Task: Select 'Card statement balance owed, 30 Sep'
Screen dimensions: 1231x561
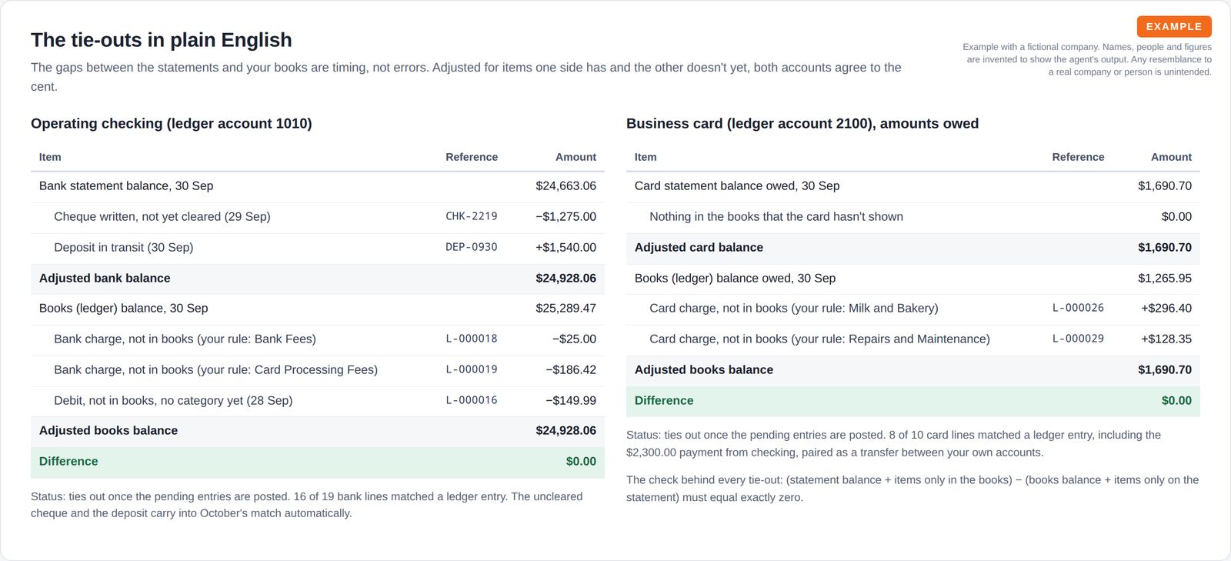Action: click(737, 185)
